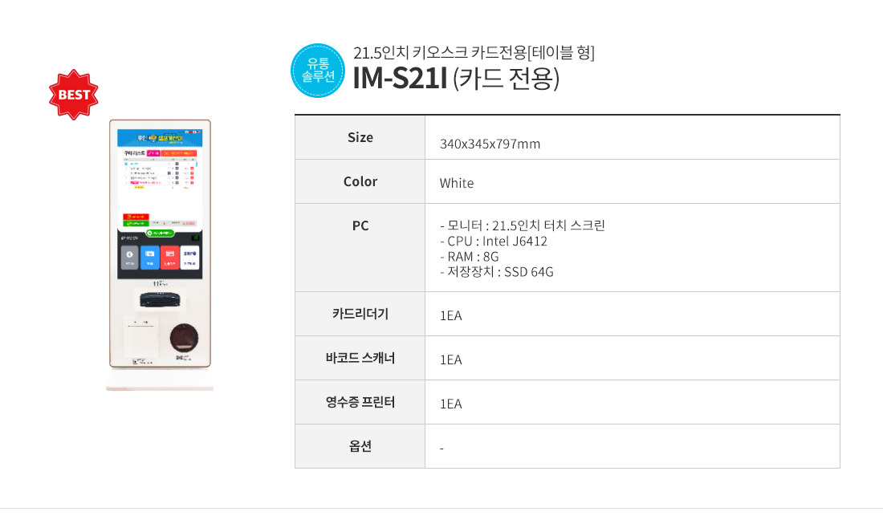Click the blue 유통 솔루션 circle badge

tap(318, 71)
